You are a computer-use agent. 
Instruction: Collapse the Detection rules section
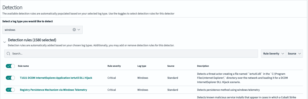point(5,42)
